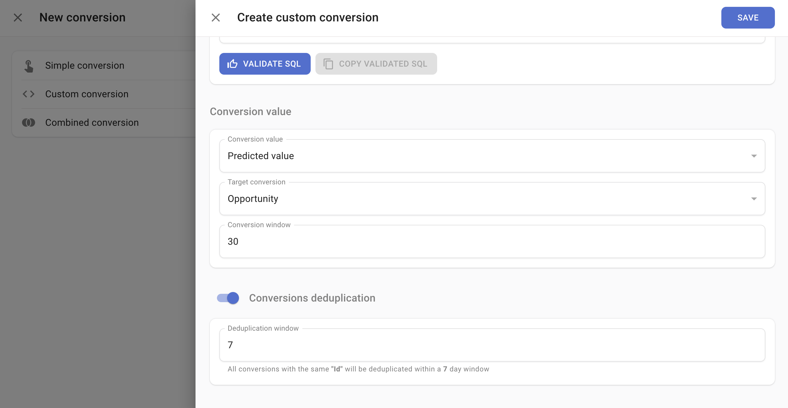
Task: Close the Create custom conversion dialog
Action: pos(216,18)
